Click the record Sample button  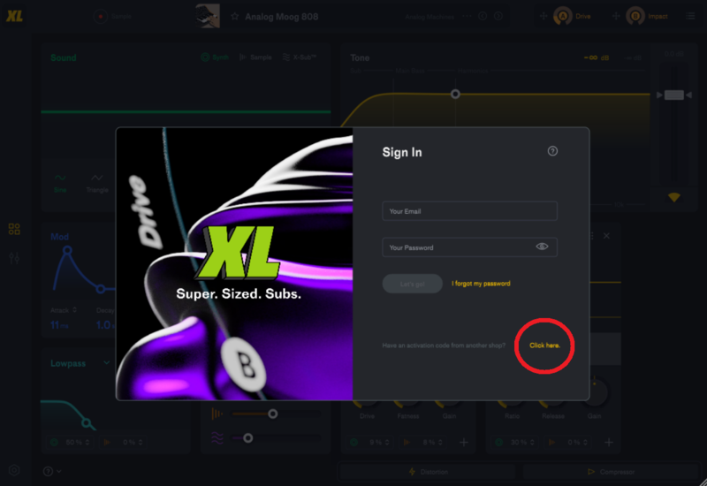(x=101, y=16)
